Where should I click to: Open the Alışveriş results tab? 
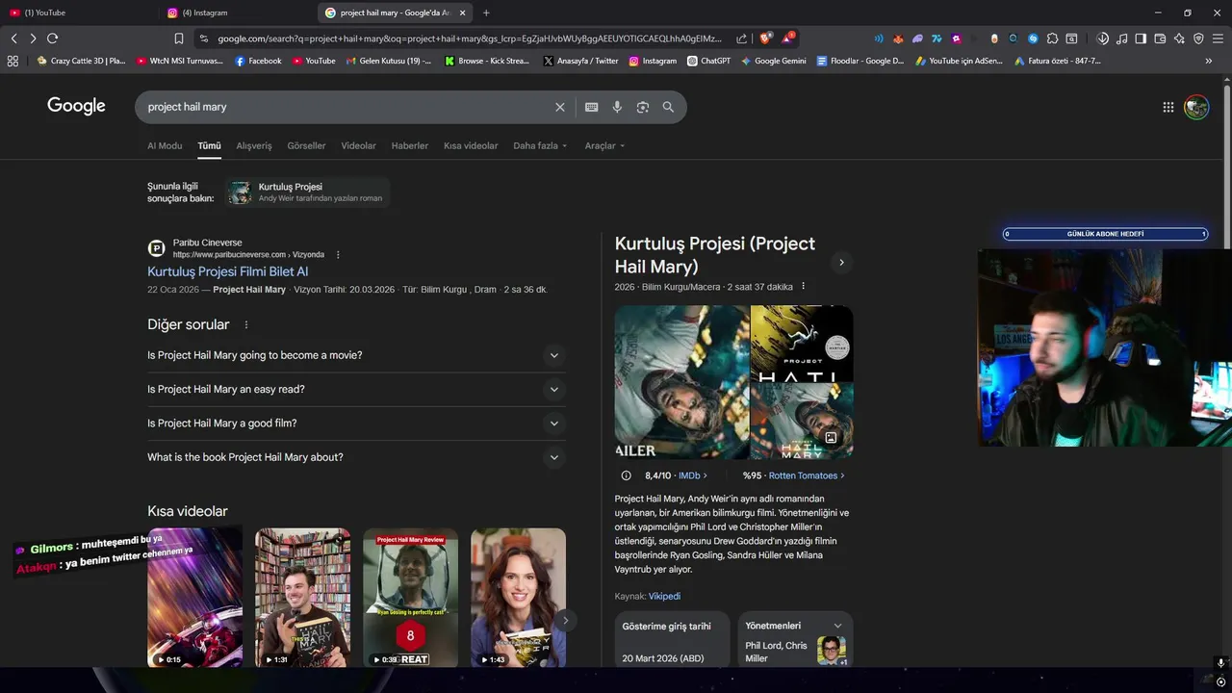254,146
